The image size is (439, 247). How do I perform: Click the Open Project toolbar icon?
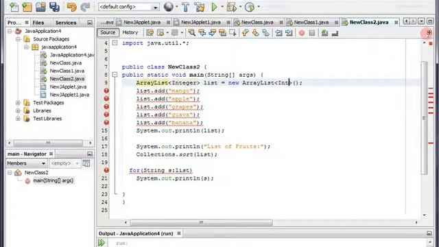[40, 7]
